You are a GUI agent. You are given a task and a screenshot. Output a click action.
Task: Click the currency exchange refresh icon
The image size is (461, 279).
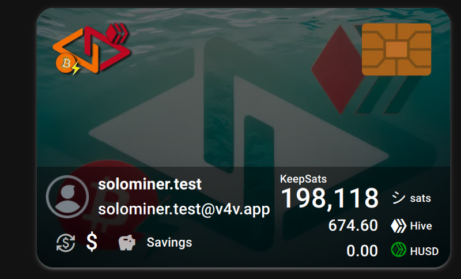66,243
